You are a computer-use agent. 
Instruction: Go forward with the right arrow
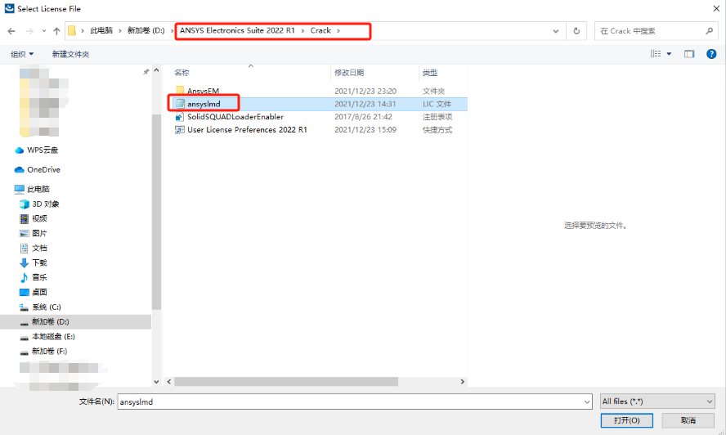(29, 31)
